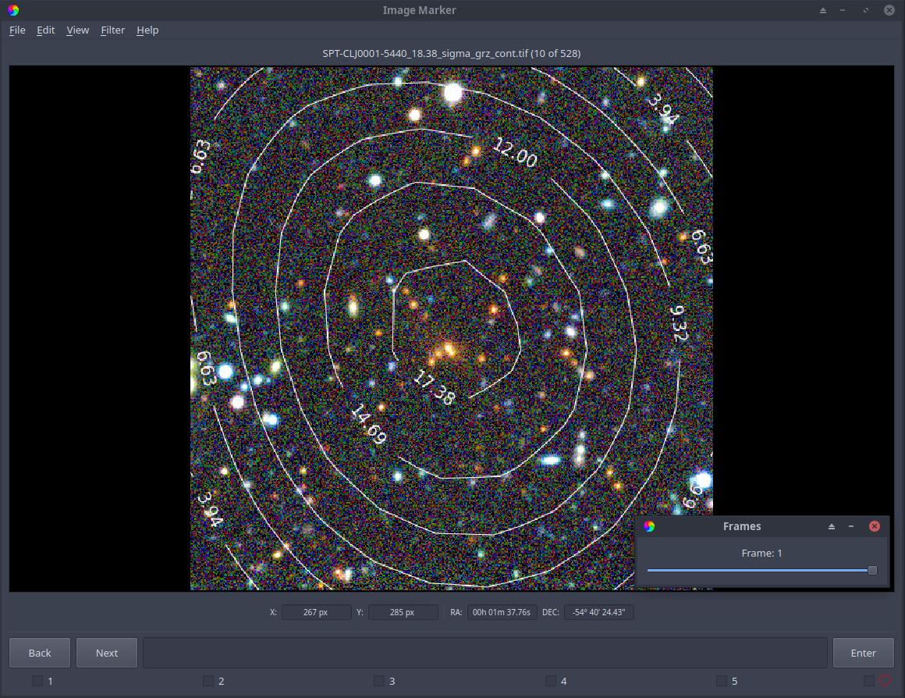This screenshot has width=905, height=698.
Task: Open the File menu
Action: tap(17, 30)
